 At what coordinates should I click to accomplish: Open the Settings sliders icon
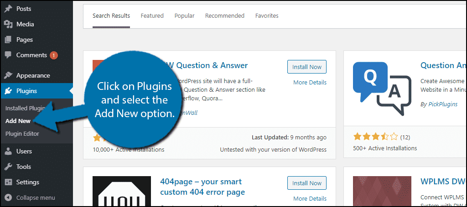[8, 182]
